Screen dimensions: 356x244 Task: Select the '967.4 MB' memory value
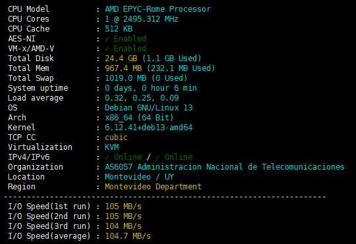(123, 68)
